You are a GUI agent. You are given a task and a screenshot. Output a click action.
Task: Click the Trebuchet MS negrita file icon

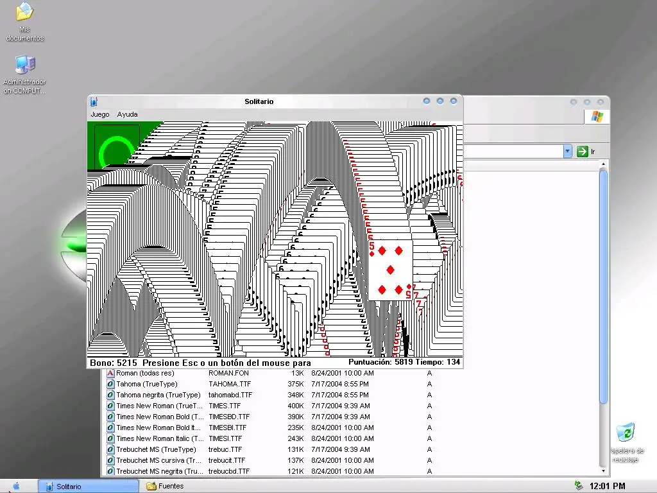tap(110, 471)
